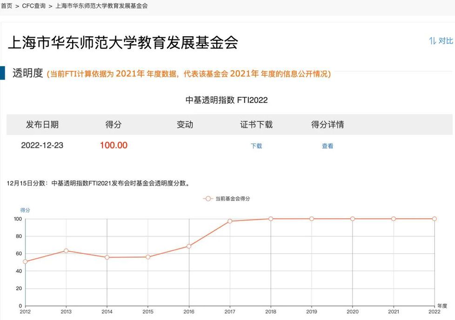Download the certificate via 下载 link
The height and width of the screenshot is (320, 455).
click(256, 146)
